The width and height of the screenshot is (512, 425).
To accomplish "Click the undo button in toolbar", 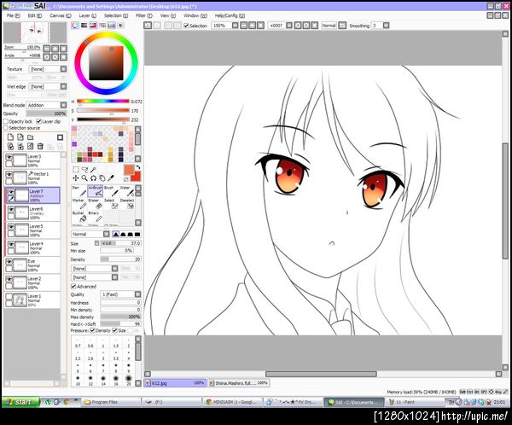I will (148, 26).
